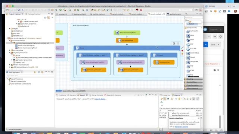This screenshot has height=134, width=239.
Task: Click the Reminder options link in the popup
Action: click(181, 127)
